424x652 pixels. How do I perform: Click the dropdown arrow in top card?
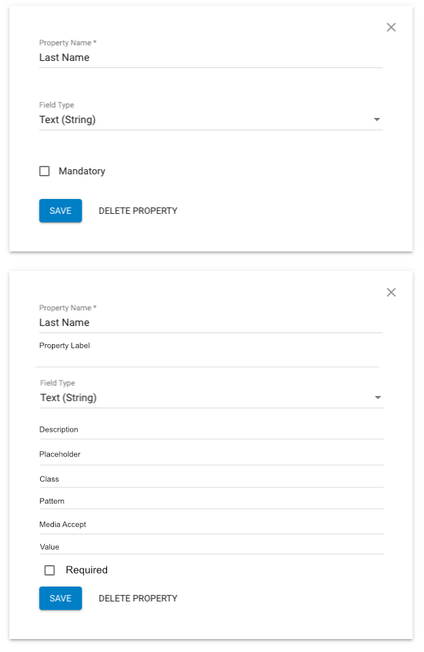coord(377,120)
